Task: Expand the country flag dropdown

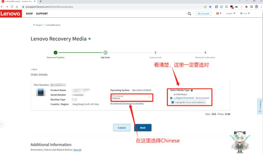Action: pyautogui.click(x=219, y=14)
